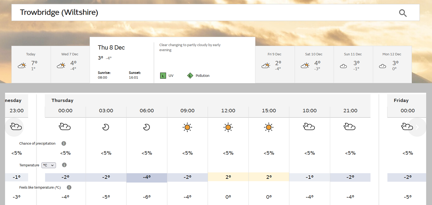The width and height of the screenshot is (432, 205).
Task: Click the UV label link
Action: [x=171, y=76]
